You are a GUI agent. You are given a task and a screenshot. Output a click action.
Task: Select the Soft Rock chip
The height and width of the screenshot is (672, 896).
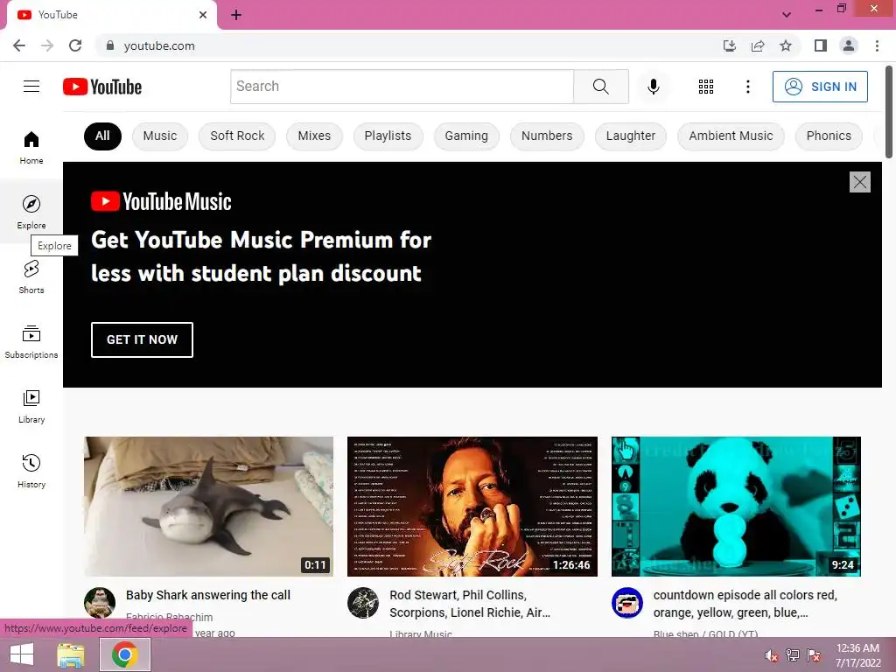pos(237,136)
